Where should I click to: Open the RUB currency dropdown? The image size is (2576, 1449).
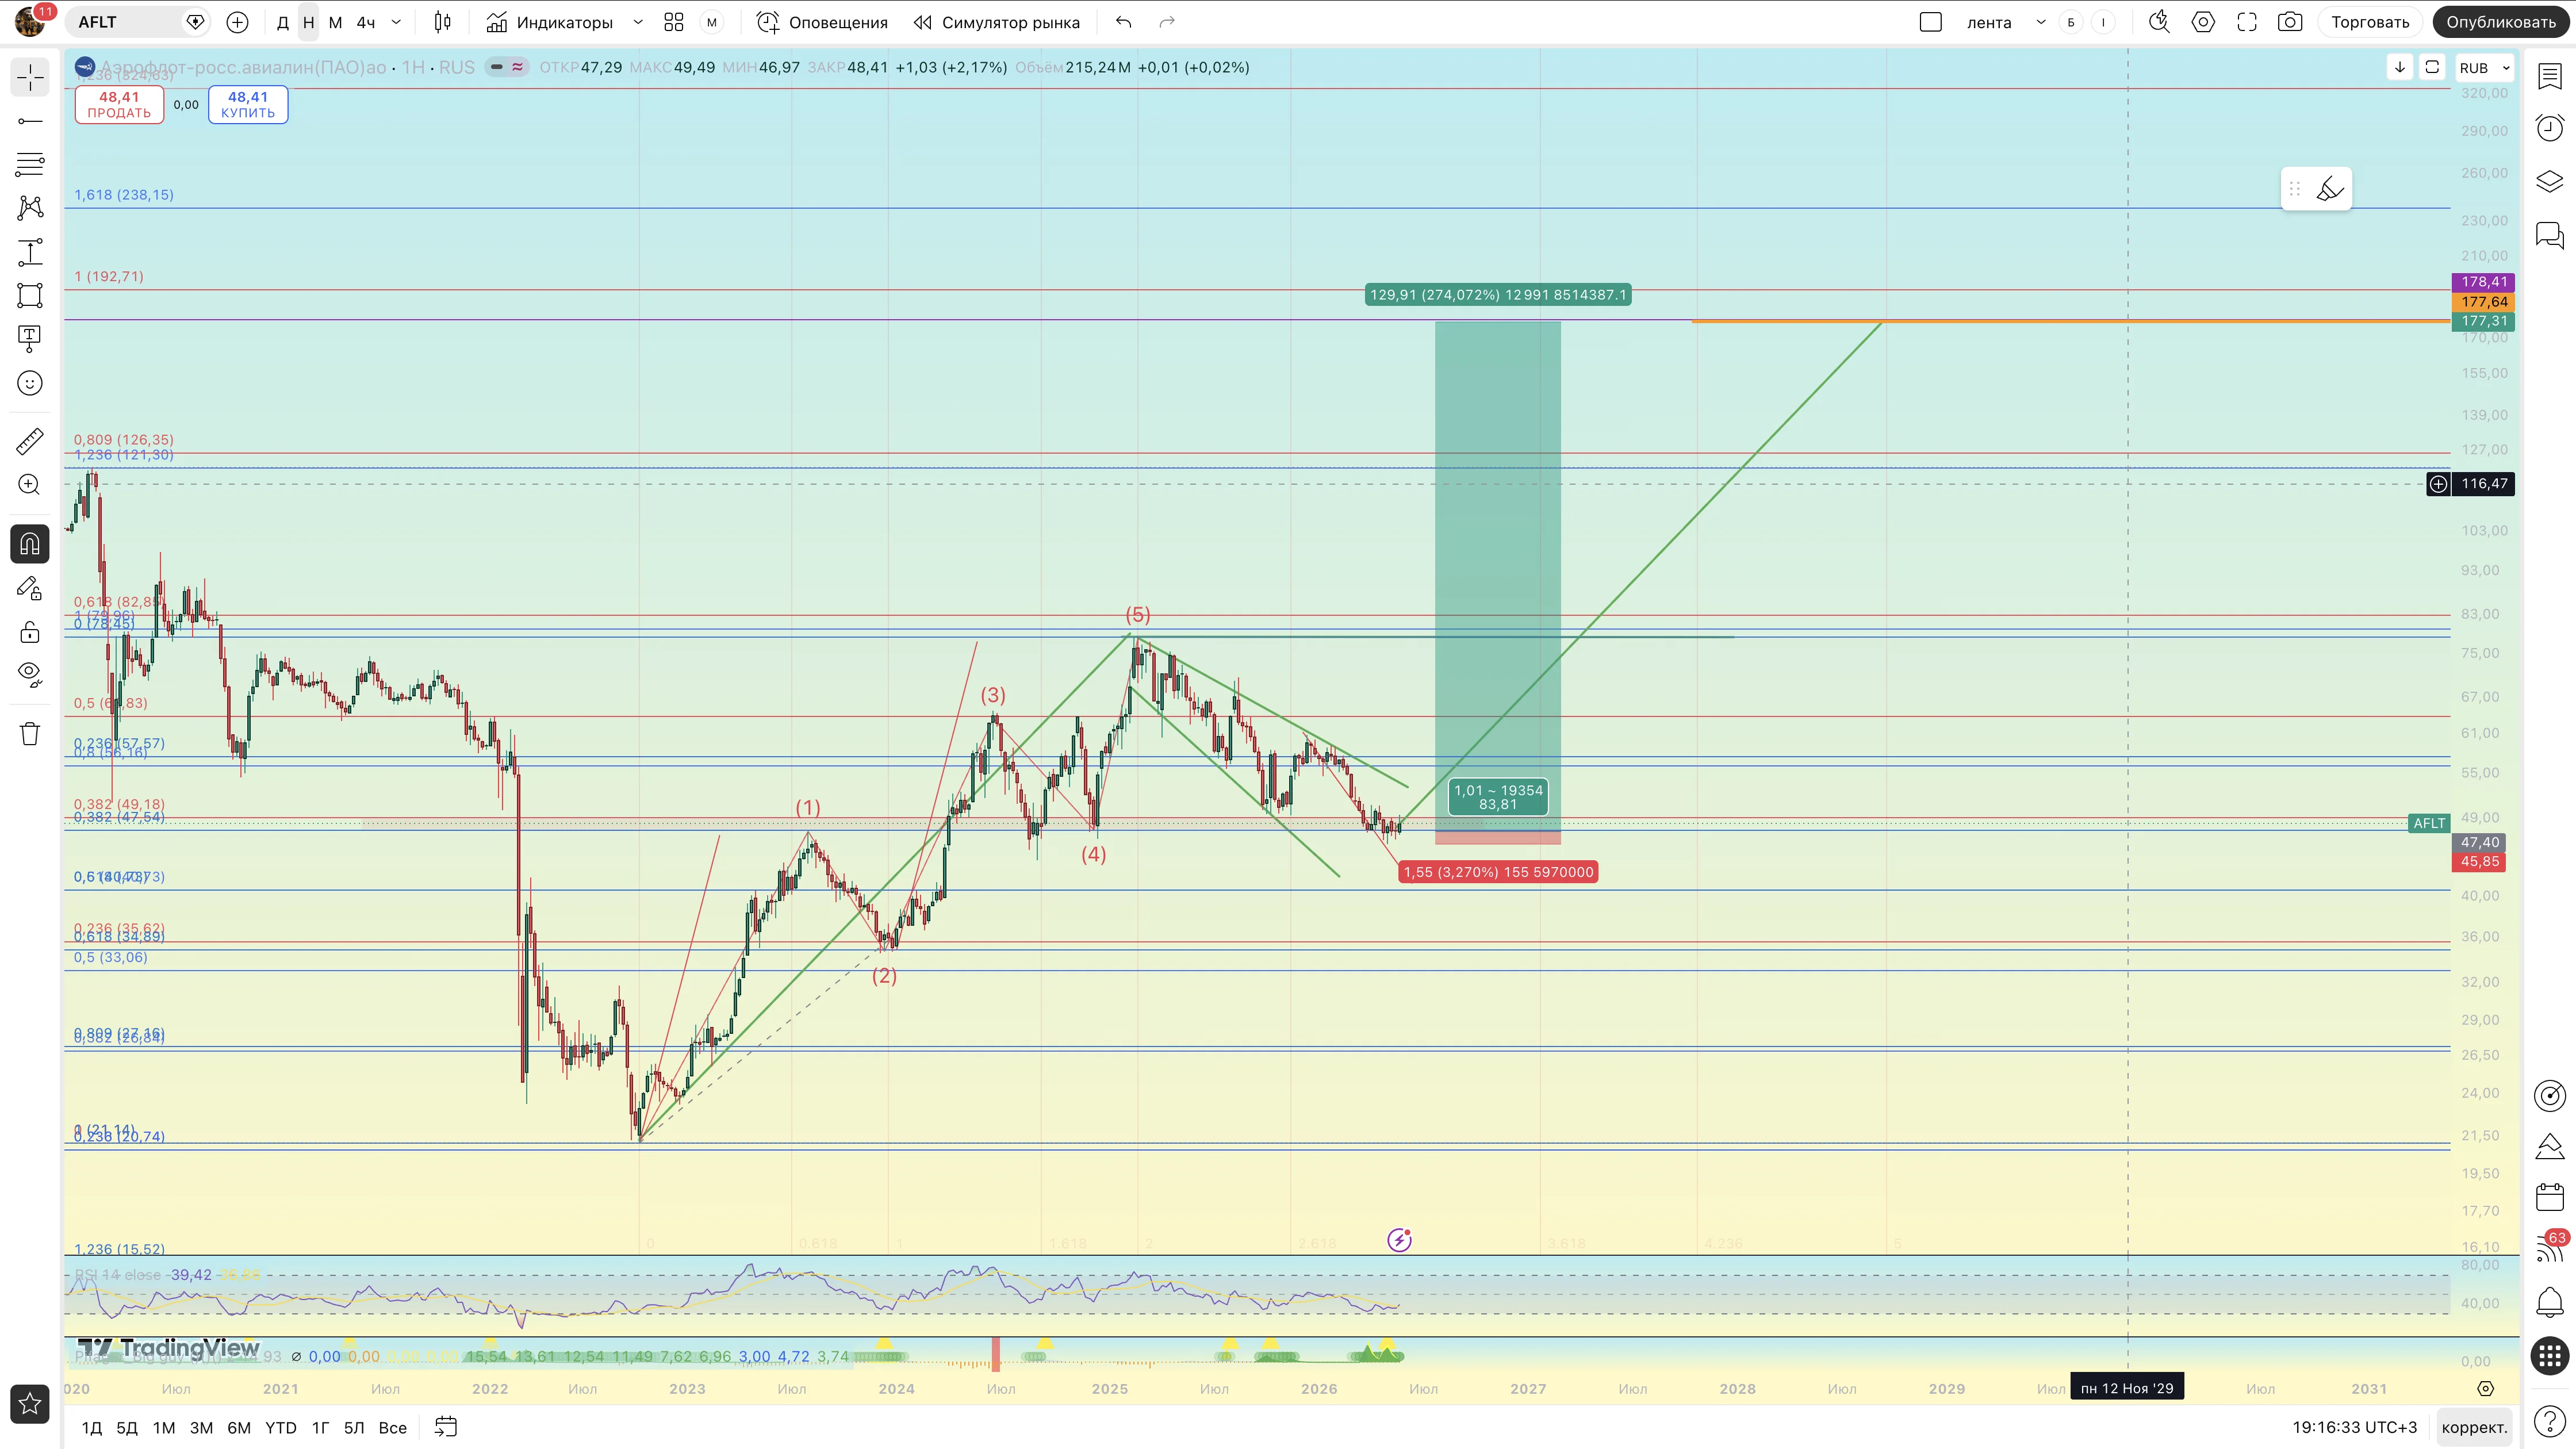coord(2484,68)
